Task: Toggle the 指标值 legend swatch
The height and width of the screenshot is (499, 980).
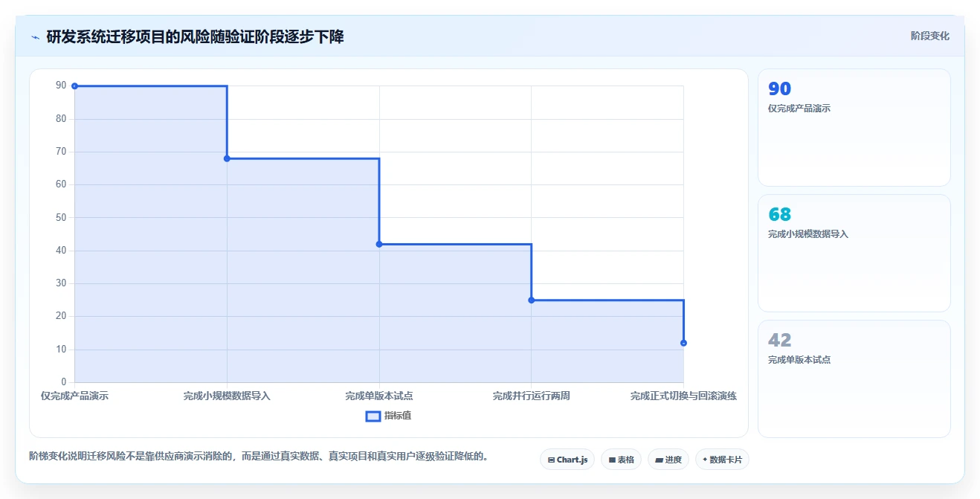Action: [x=373, y=416]
